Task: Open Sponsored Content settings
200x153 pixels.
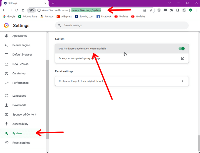Action: click(24, 115)
